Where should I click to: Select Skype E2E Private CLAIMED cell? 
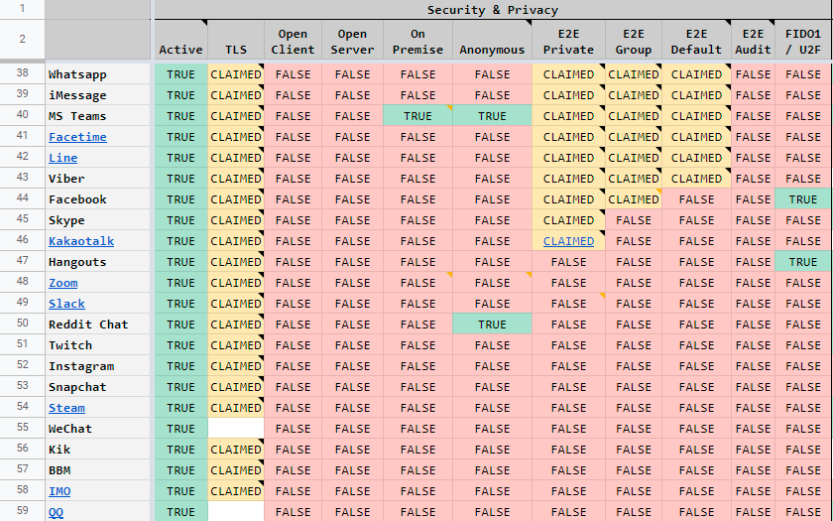click(568, 220)
